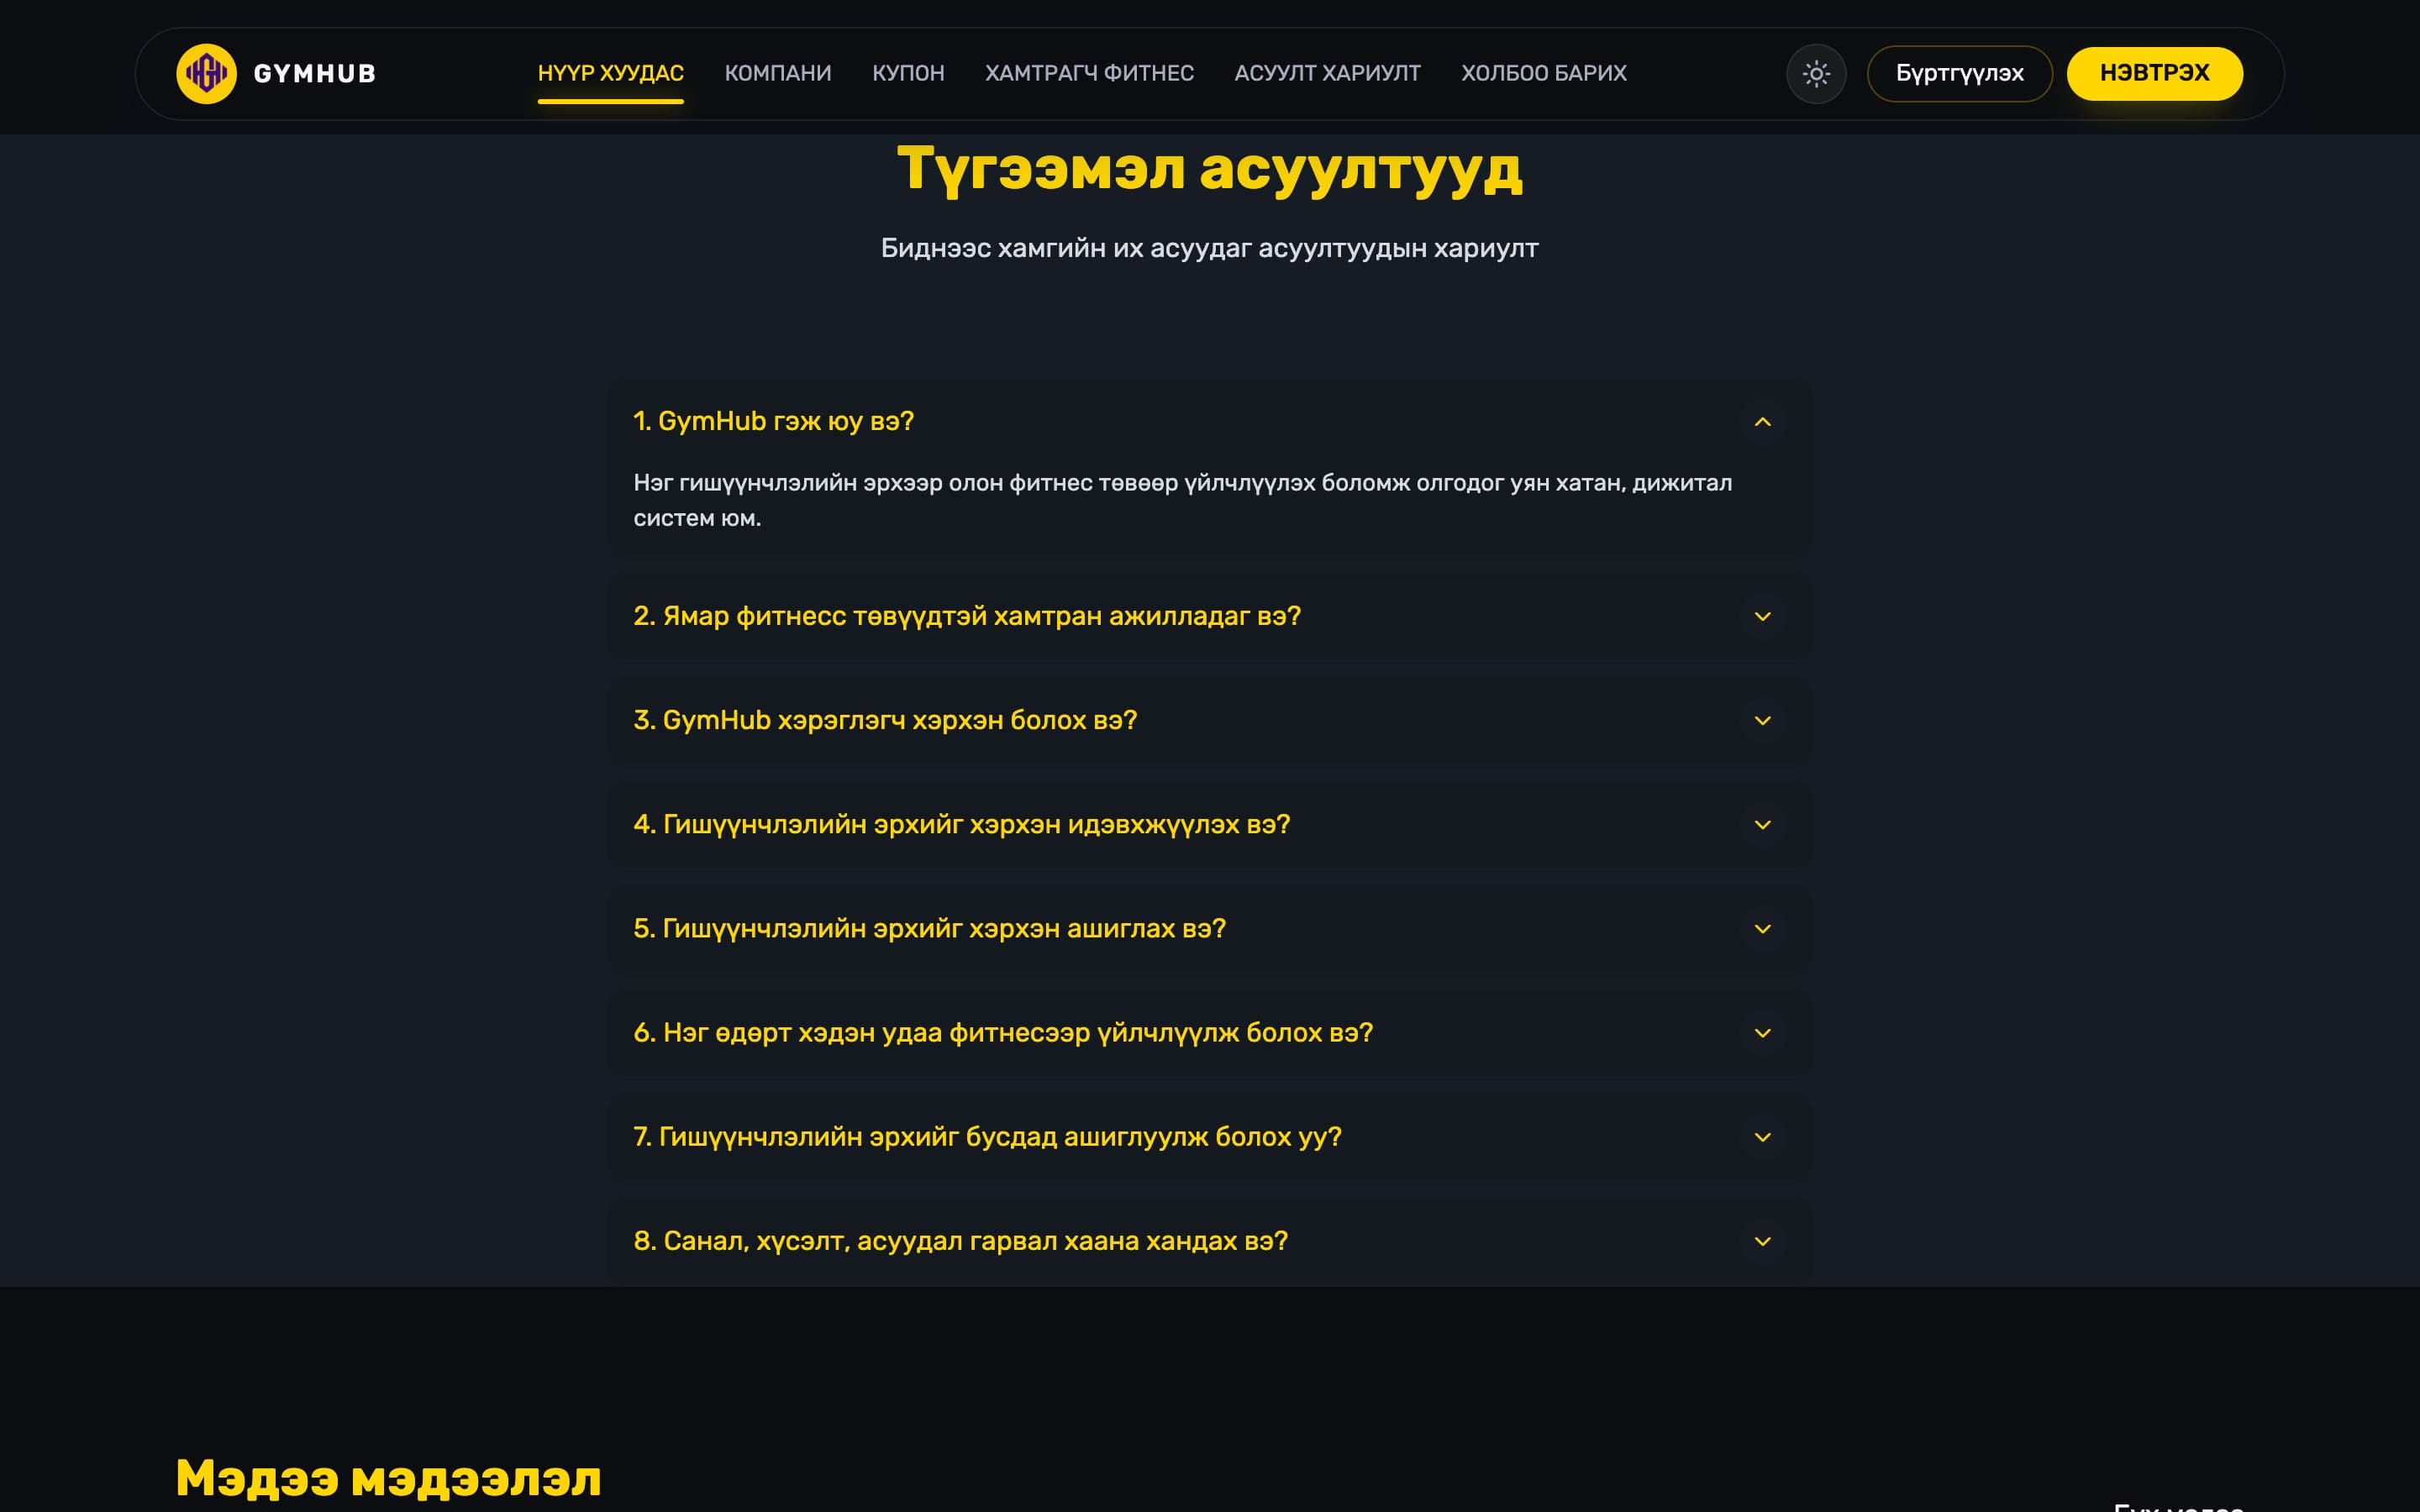This screenshot has width=2420, height=1512.
Task: Go to the КОМПАНИ menu item
Action: [778, 73]
